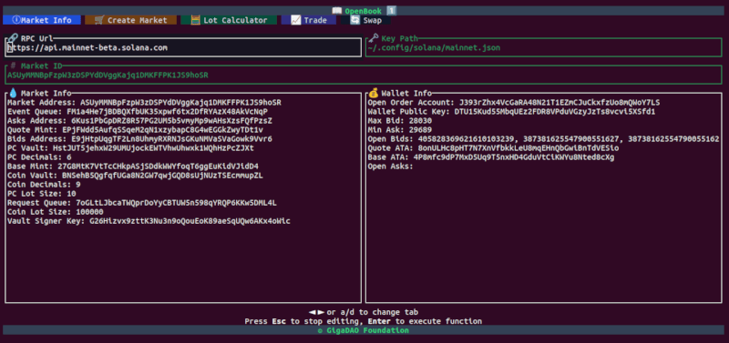Click the empty Open Asks line

pyautogui.click(x=391, y=166)
